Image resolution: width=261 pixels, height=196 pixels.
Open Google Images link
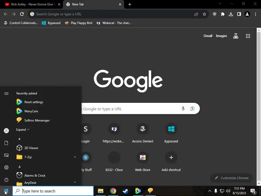(x=221, y=36)
